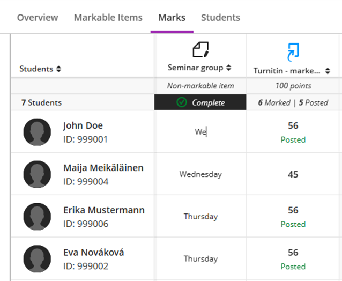Click Maija Meikäläinen's mark of 45
342x281 pixels.
point(293,174)
